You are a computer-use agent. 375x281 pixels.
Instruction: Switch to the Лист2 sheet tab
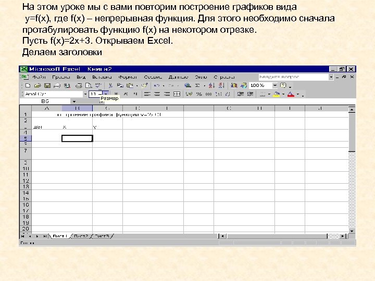pos(81,236)
